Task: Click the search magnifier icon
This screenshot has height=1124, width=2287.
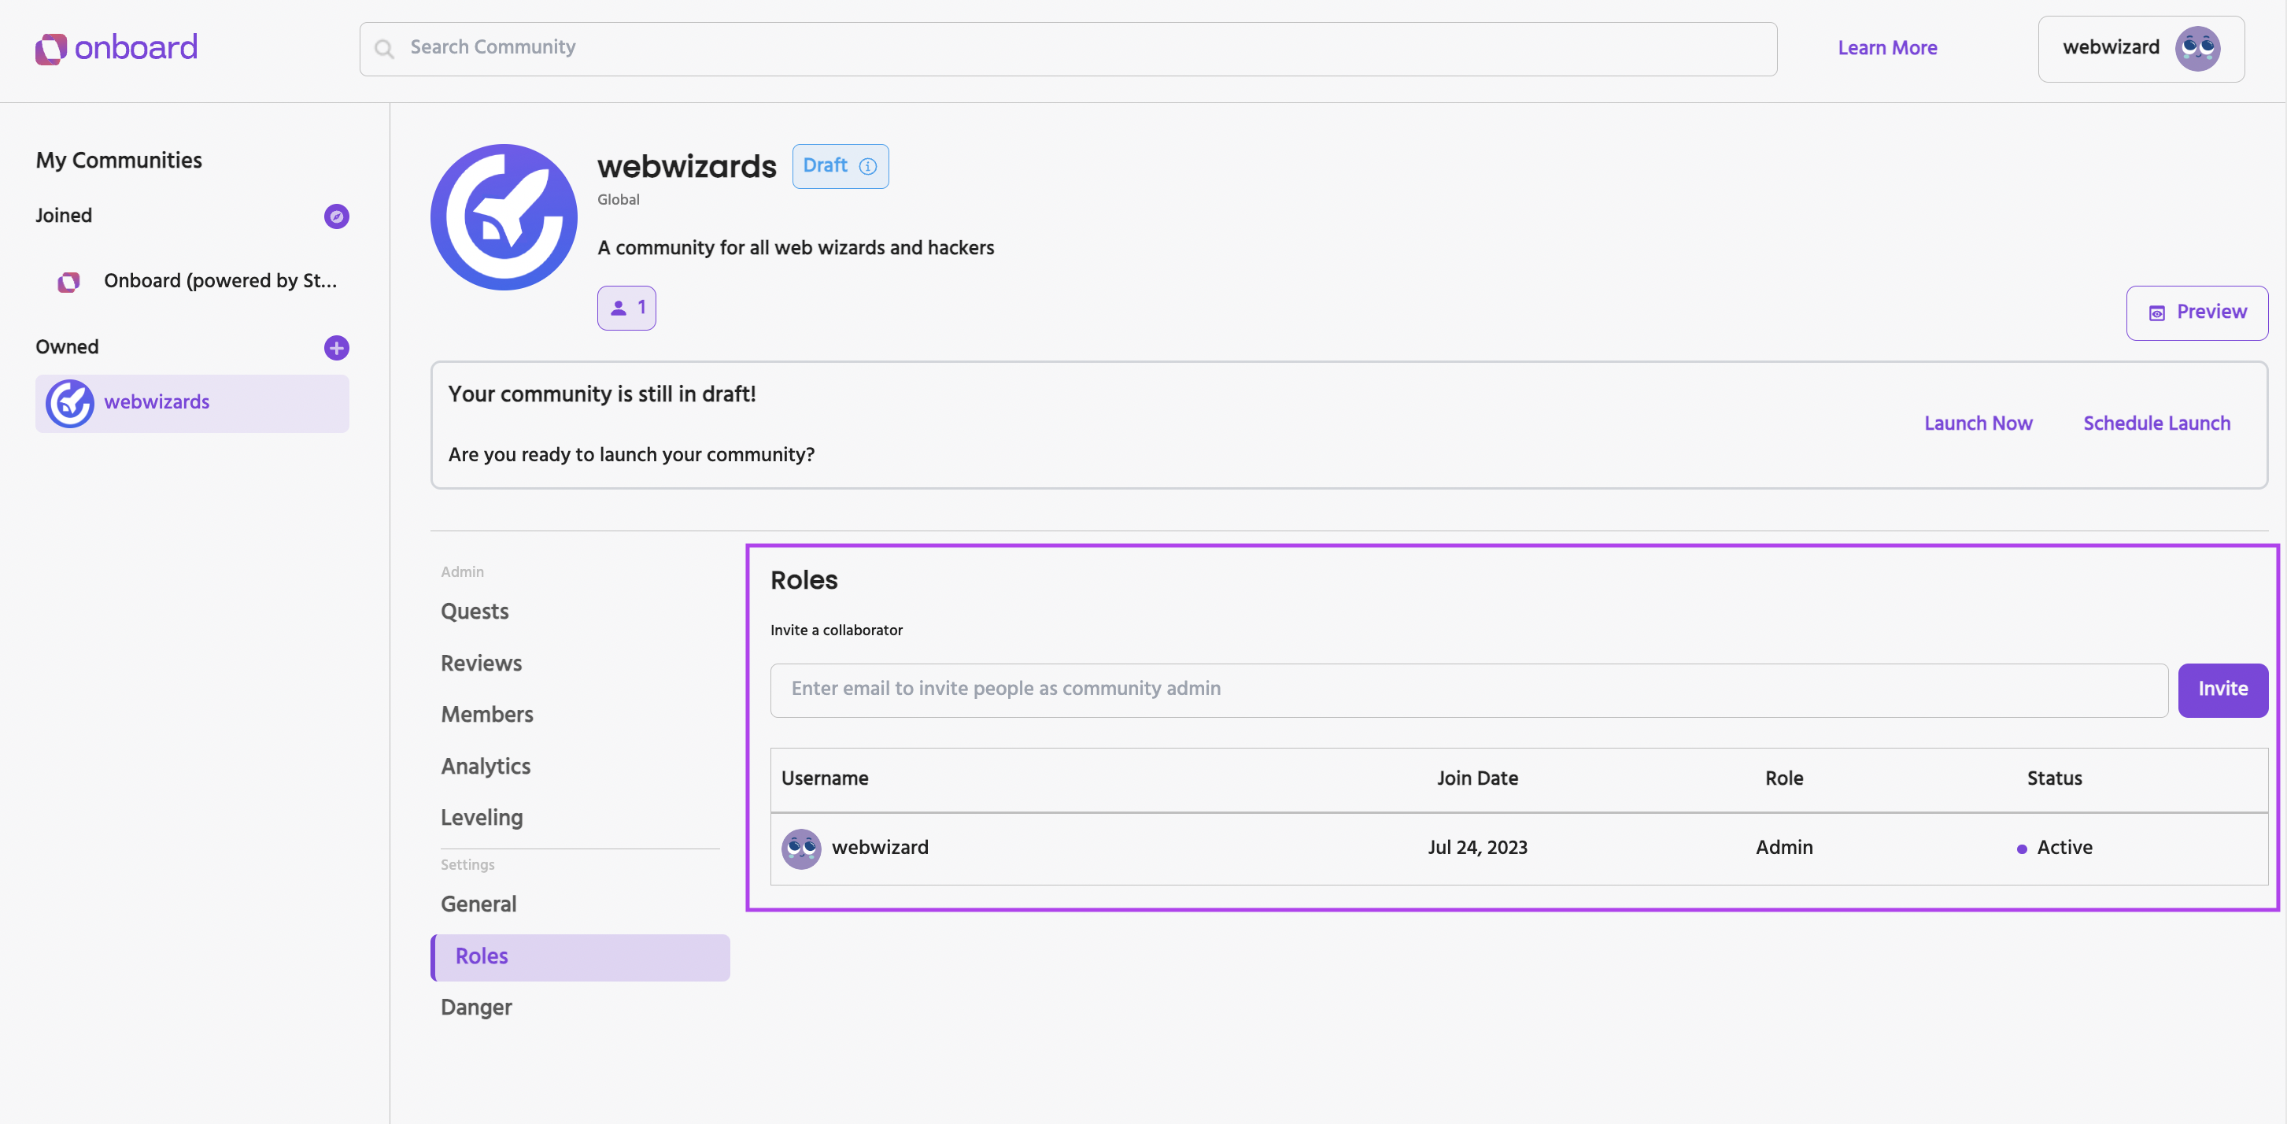Action: point(384,49)
